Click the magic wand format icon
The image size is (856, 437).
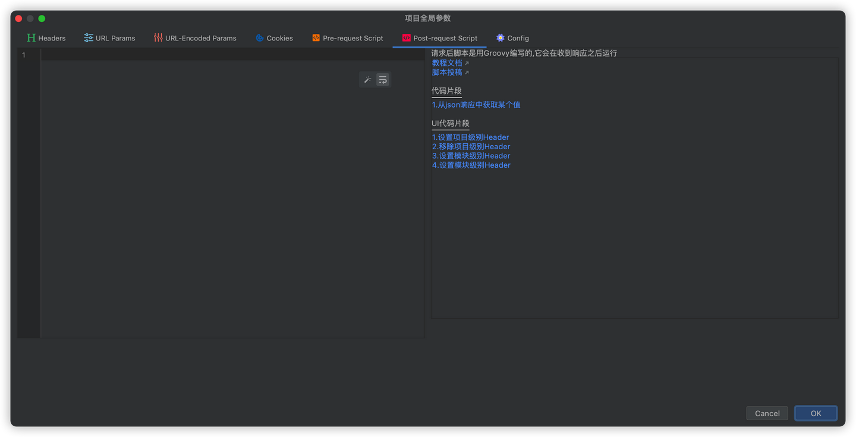[x=367, y=80]
